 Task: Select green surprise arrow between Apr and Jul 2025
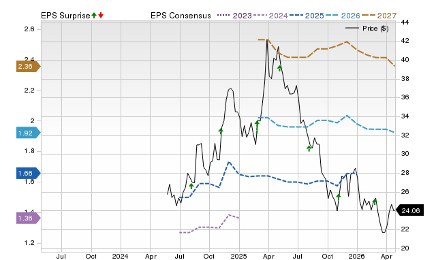click(x=280, y=68)
